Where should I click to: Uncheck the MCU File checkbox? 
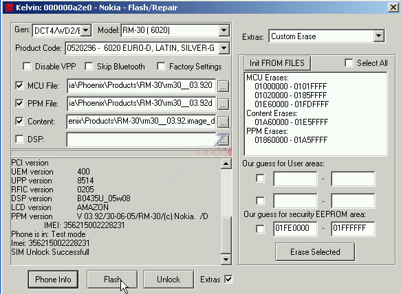[19, 86]
